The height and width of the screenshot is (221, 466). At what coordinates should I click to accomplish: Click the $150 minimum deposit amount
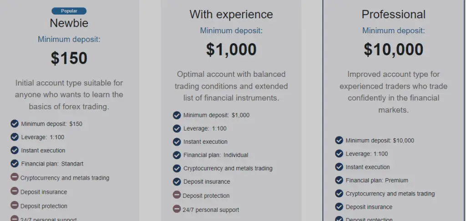click(x=69, y=58)
